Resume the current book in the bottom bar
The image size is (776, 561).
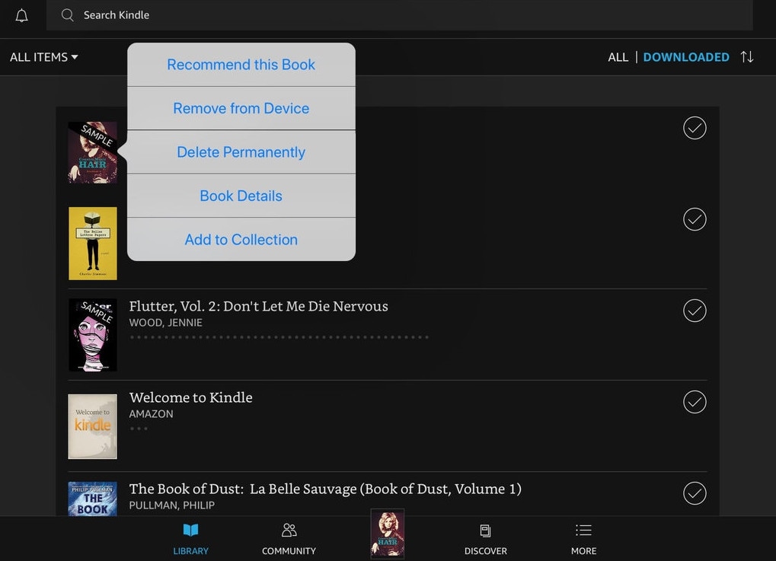[388, 534]
